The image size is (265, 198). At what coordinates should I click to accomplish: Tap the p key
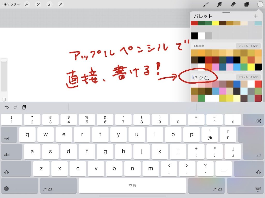[x=191, y=135]
